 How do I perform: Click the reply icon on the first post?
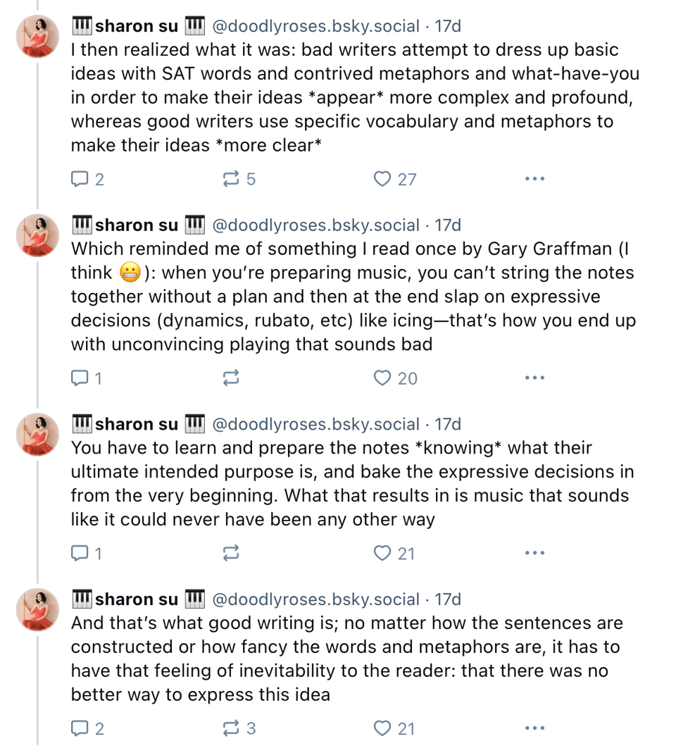(79, 179)
